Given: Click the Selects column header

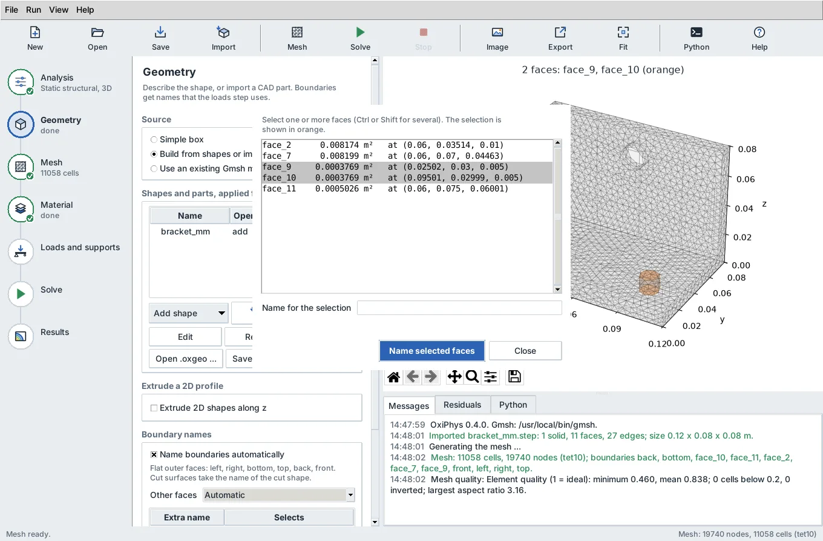Looking at the screenshot, I should [289, 517].
